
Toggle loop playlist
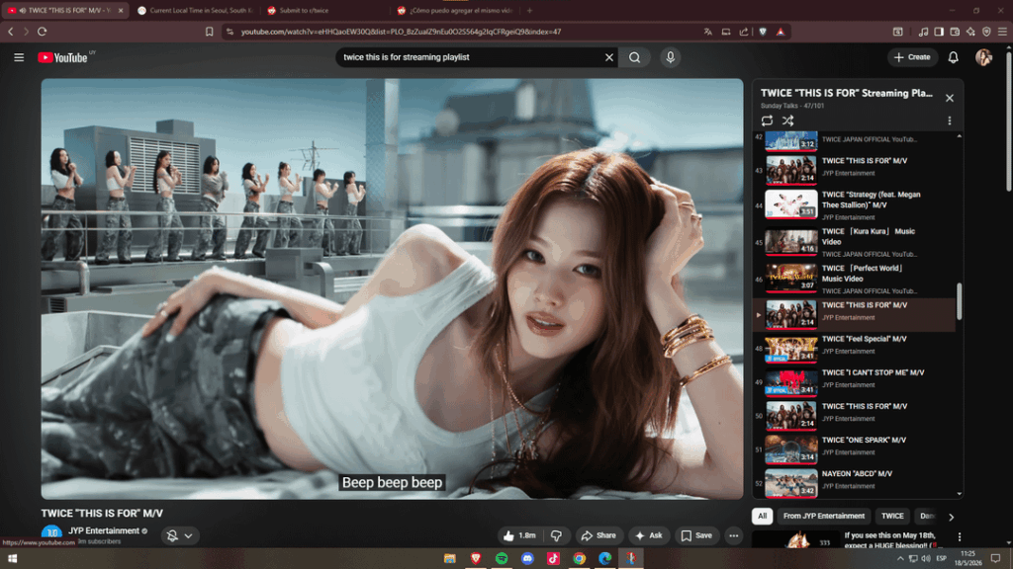[x=767, y=121]
